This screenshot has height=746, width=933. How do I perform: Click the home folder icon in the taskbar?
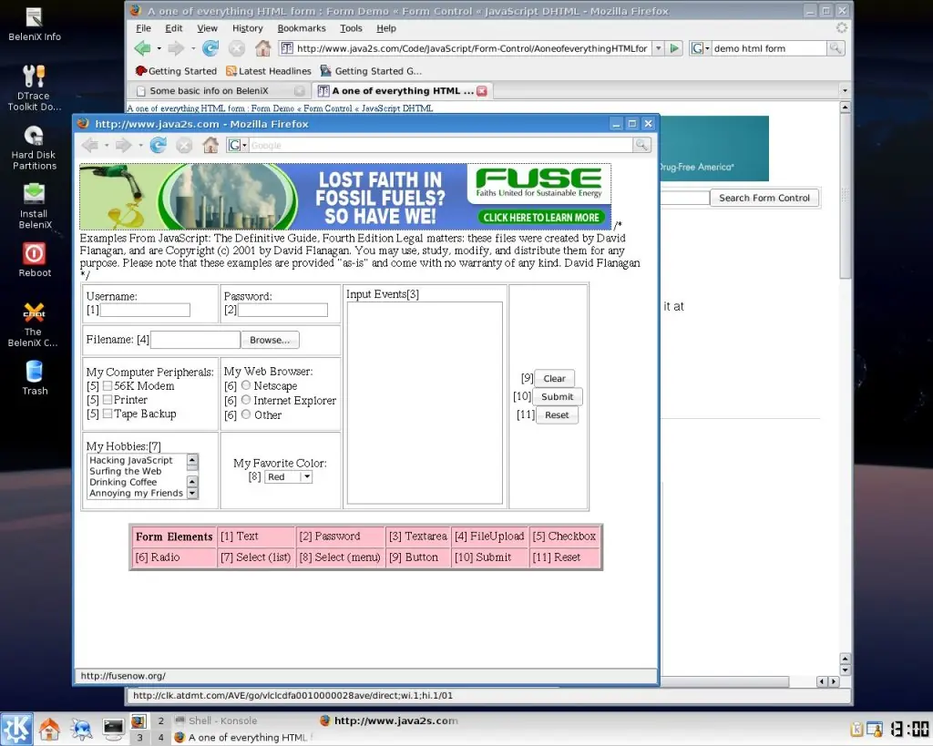(x=49, y=729)
